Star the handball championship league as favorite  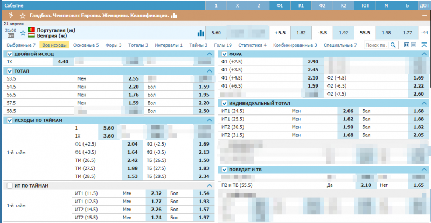[x=22, y=16]
